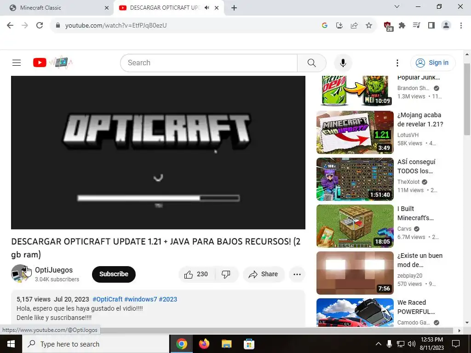Open Chrome three-dot menu
Image resolution: width=471 pixels, height=353 pixels.
[x=461, y=26]
